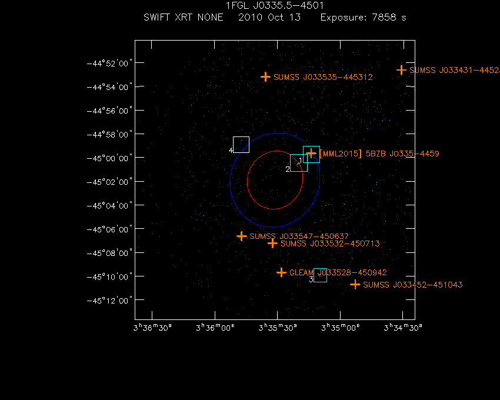
Task: Click the declination label -44°56'00"
Action: [109, 111]
